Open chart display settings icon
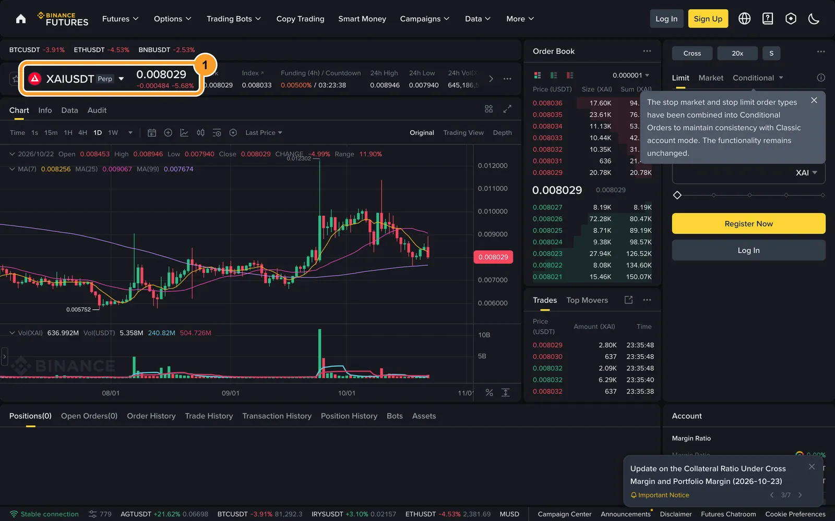 pos(217,133)
